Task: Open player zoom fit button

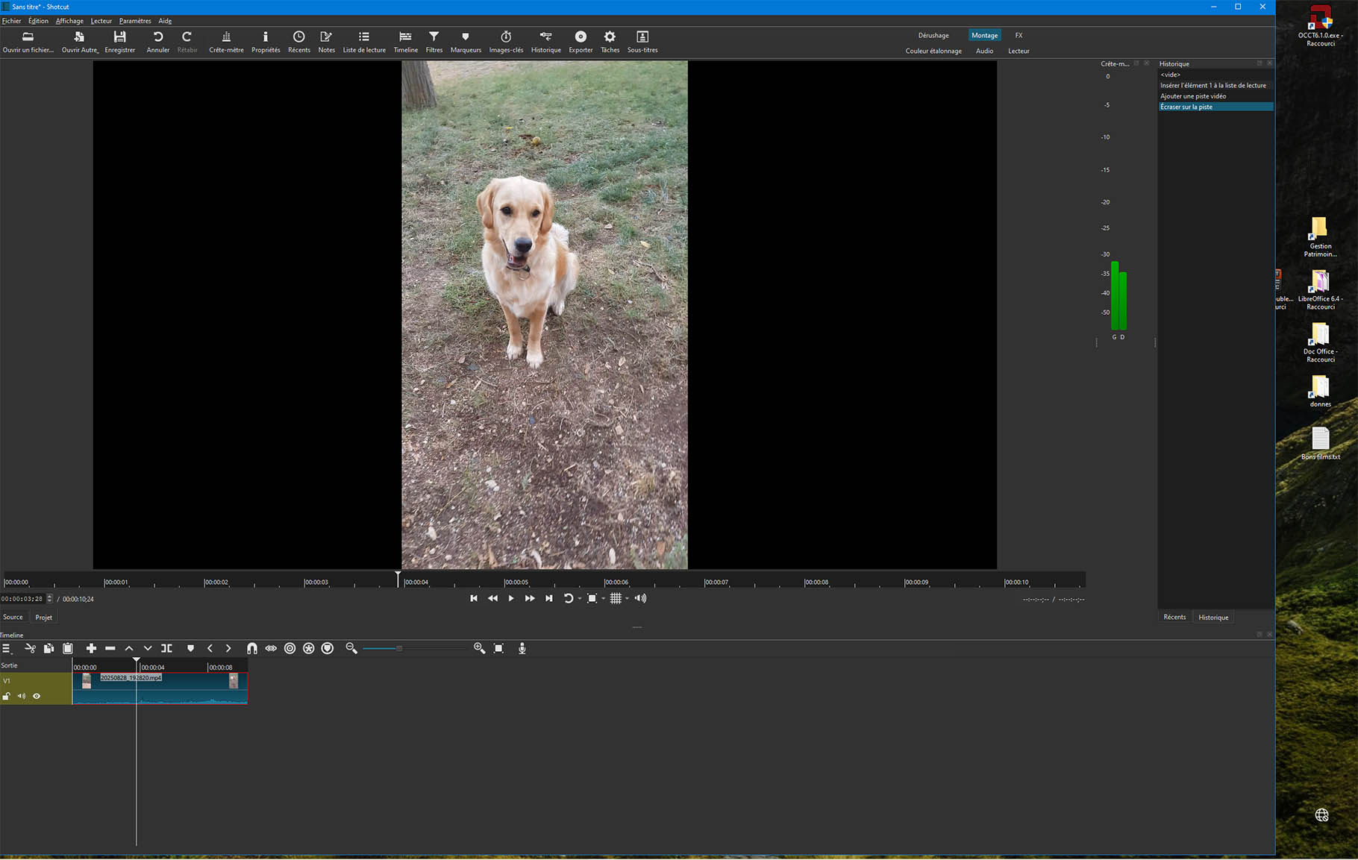Action: (x=592, y=598)
